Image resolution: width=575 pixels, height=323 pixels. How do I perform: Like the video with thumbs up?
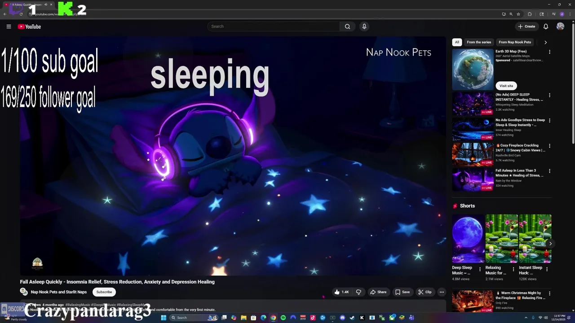click(x=341, y=292)
